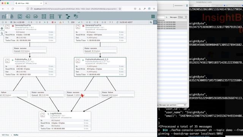Select the Label tool in NiFi toolbar
Image resolution: width=243 pixels, height=137 pixels.
(76, 16)
